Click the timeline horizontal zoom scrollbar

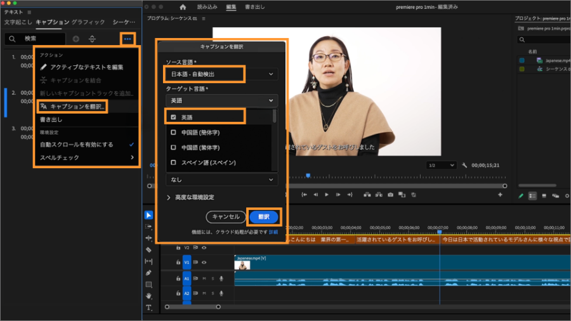click(192, 307)
